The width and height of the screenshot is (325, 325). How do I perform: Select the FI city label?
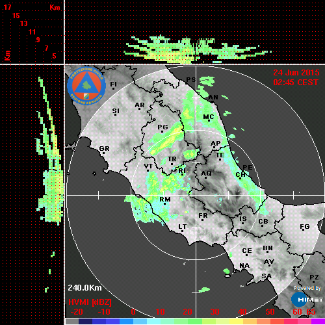click(x=114, y=84)
